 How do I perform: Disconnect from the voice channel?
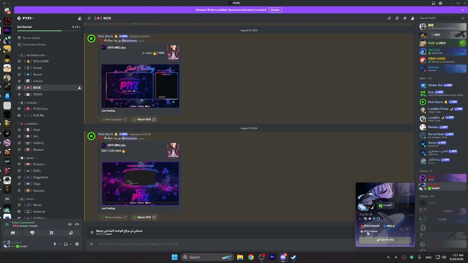click(77, 224)
